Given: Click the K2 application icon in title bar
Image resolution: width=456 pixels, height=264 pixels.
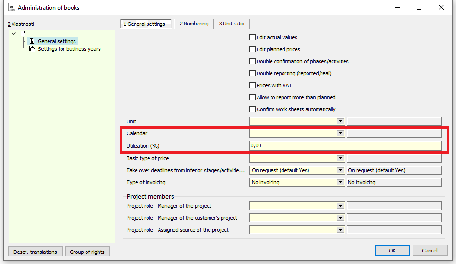Looking at the screenshot, I should tap(11, 7).
